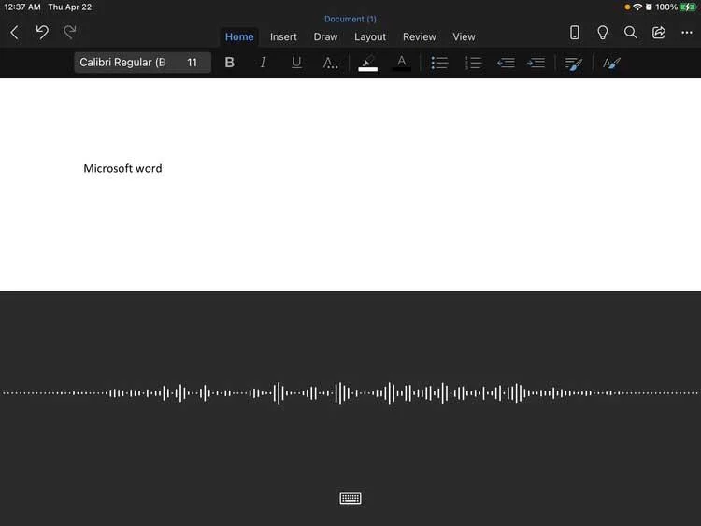Toggle bold formatting
The height and width of the screenshot is (526, 701).
pyautogui.click(x=229, y=62)
